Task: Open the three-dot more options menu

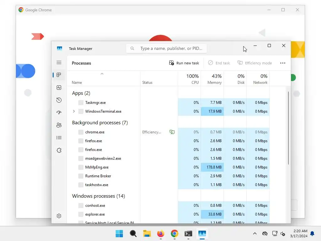Action: pyautogui.click(x=283, y=63)
